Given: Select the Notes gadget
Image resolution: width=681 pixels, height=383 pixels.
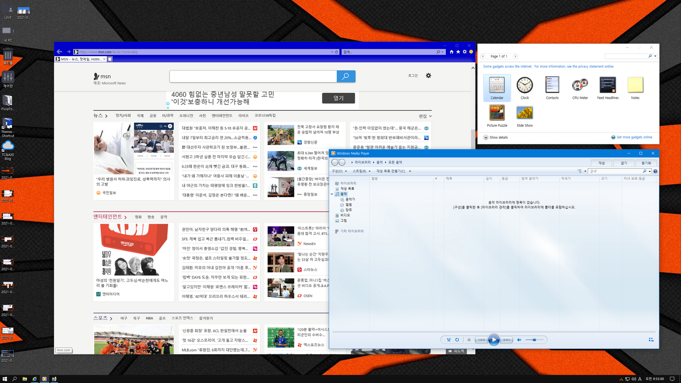Looking at the screenshot, I should coord(635,88).
